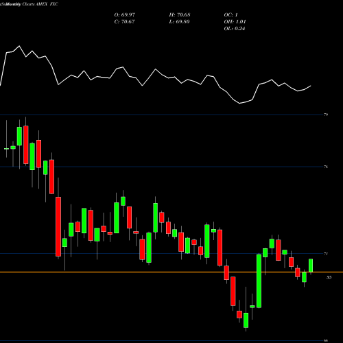Click the OH: 1.01 value
This screenshot has width=343, height=343.
[235, 22]
